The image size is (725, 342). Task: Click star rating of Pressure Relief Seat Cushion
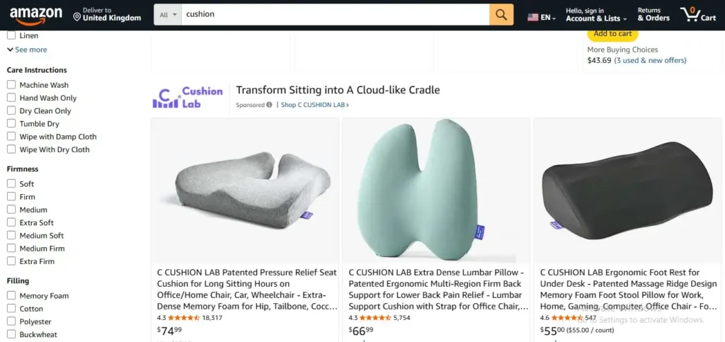tap(185, 318)
